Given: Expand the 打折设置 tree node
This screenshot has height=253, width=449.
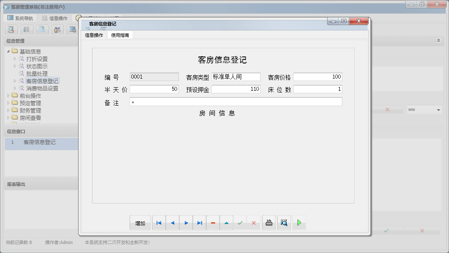Looking at the screenshot, I should tap(15, 59).
